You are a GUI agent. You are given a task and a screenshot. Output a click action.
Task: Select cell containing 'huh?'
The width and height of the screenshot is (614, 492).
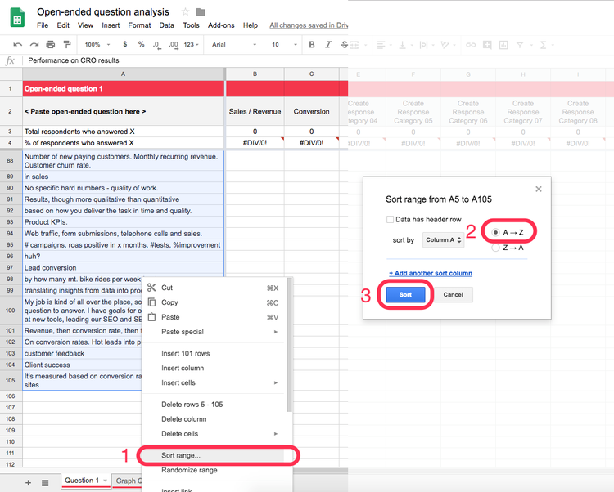pos(123,257)
